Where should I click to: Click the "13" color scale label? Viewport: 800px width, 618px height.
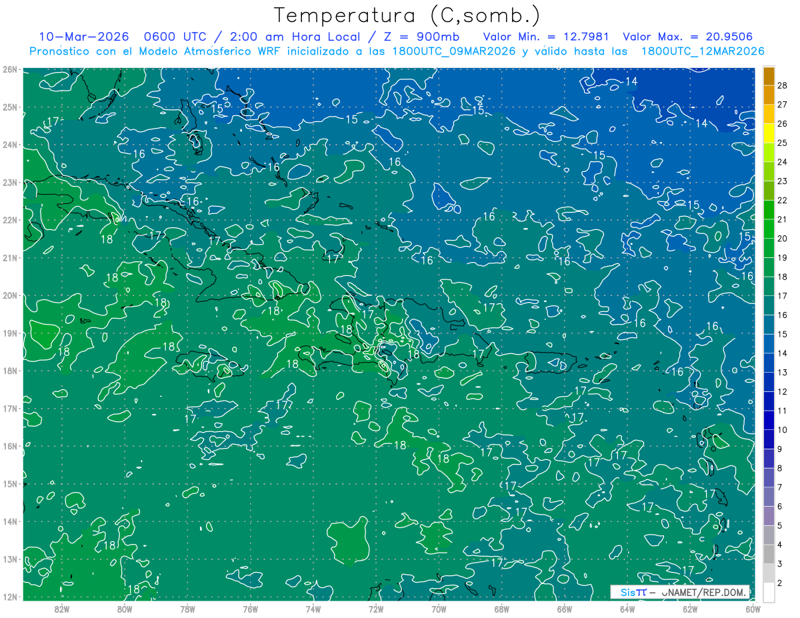click(783, 373)
